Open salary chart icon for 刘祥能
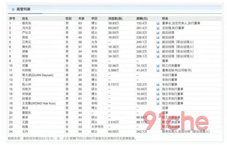227x145 pixels. pos(158,70)
